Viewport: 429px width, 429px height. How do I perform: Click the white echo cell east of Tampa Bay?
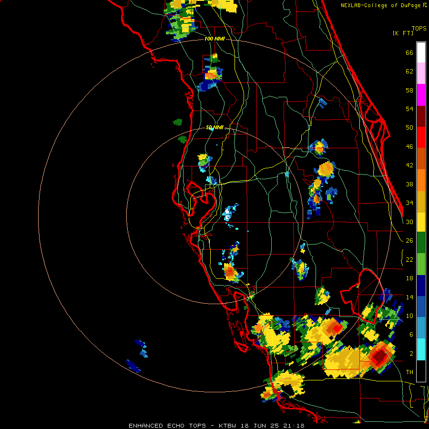(228, 214)
